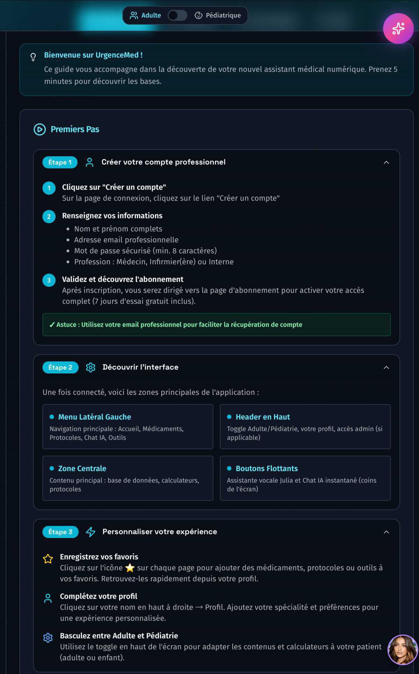Click the gear icon next to Basculez entre Adulte et Pédiatrie

click(x=48, y=638)
